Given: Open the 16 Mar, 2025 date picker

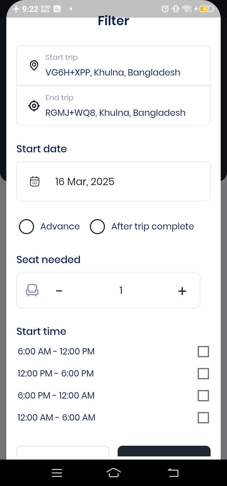Looking at the screenshot, I should 113,181.
